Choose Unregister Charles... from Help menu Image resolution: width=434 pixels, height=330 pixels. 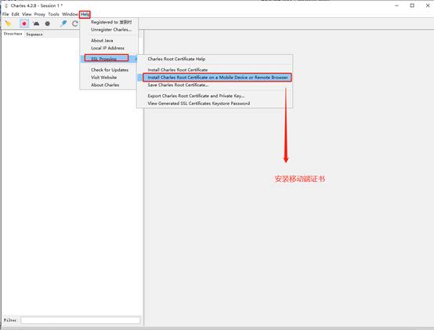tap(109, 30)
